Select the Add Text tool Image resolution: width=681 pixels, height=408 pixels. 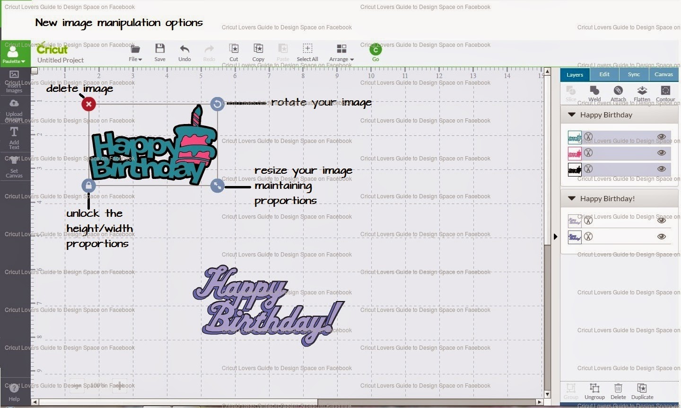pyautogui.click(x=15, y=137)
